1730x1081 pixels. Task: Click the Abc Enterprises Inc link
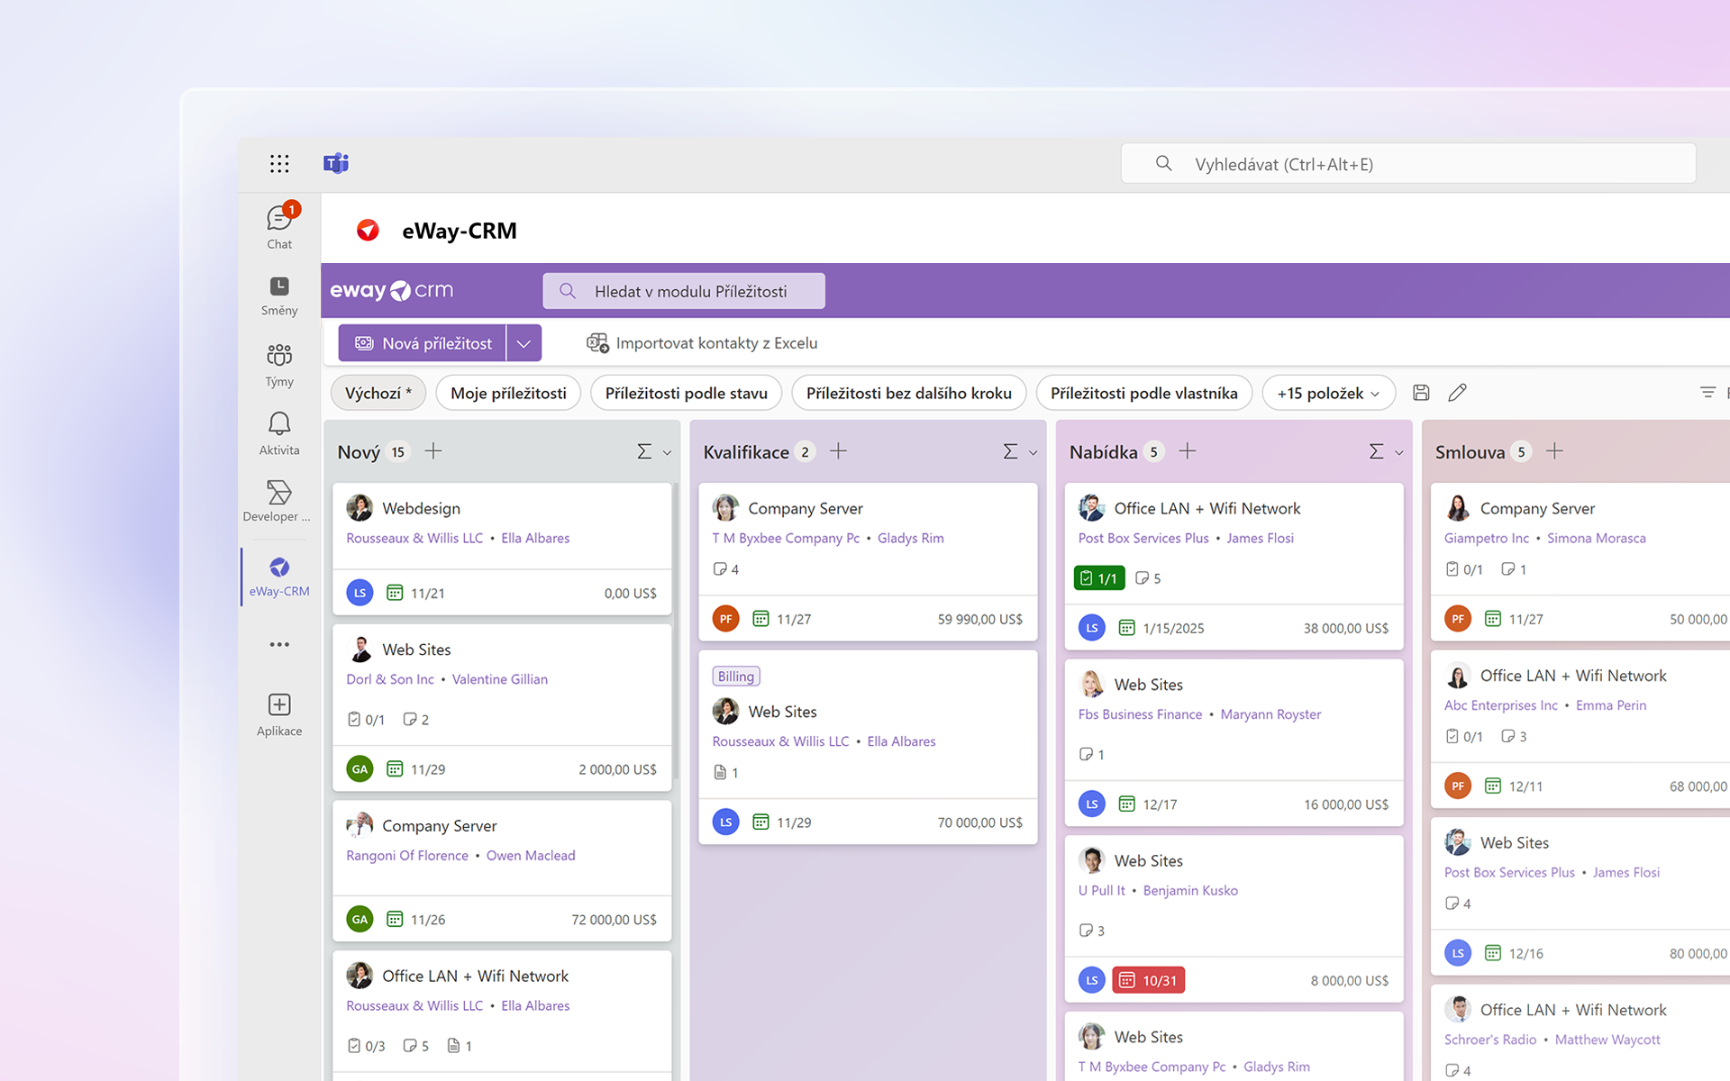pyautogui.click(x=1500, y=705)
